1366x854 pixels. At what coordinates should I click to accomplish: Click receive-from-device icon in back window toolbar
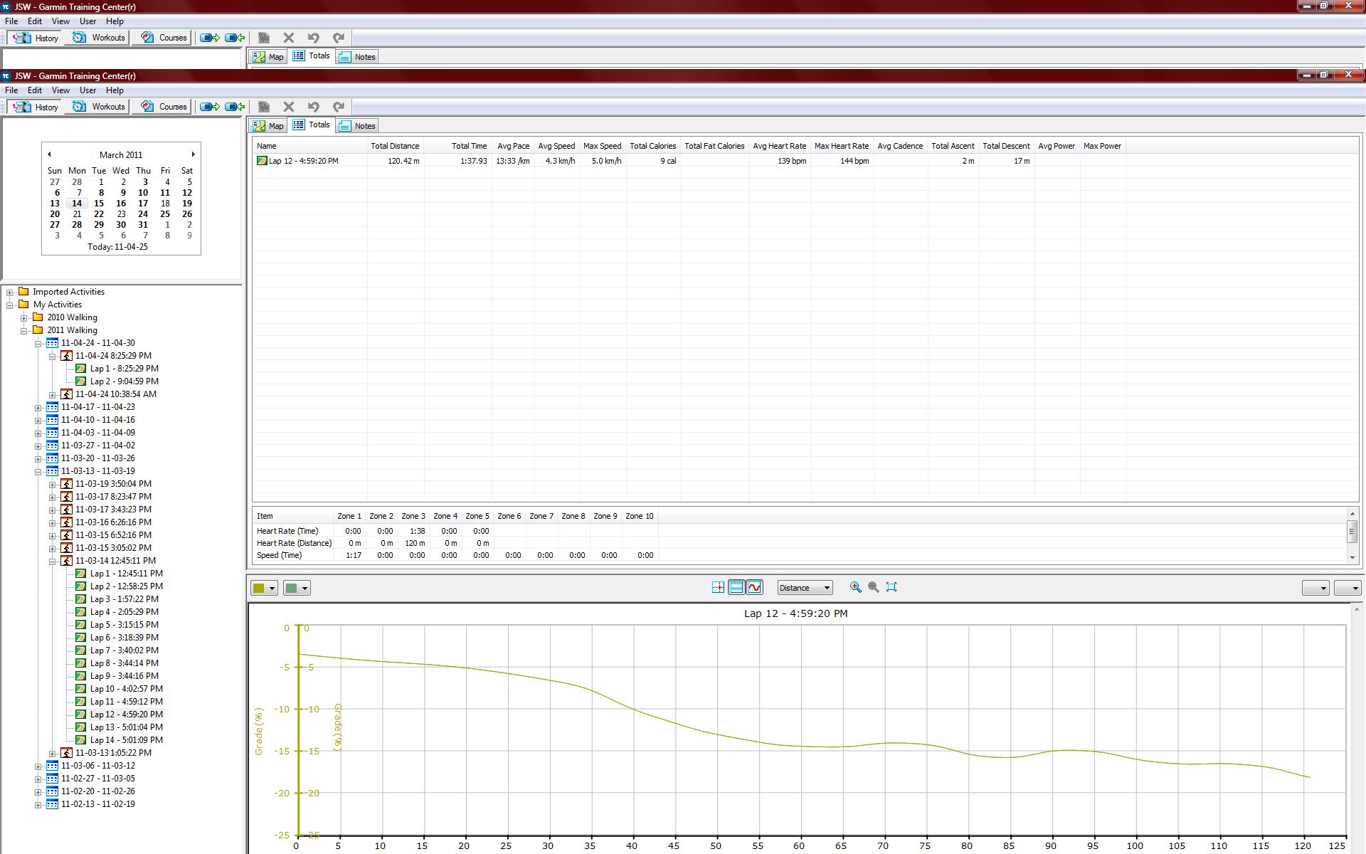pos(235,38)
